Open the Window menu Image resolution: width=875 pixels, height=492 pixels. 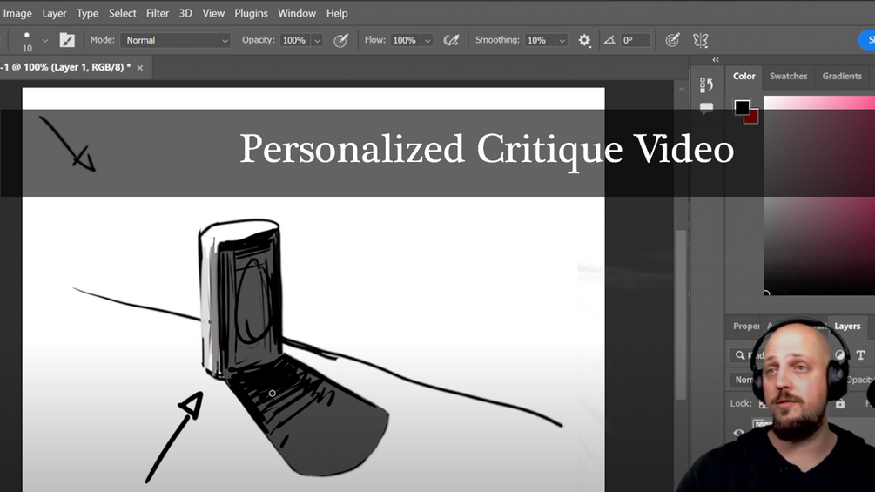(296, 13)
